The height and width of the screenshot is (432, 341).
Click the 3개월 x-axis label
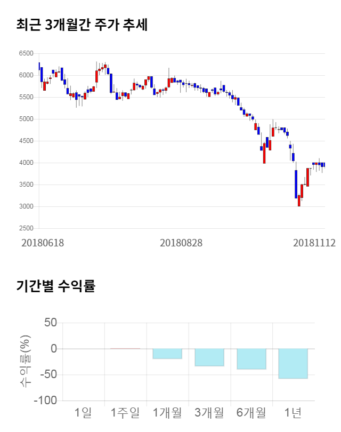pos(209,412)
